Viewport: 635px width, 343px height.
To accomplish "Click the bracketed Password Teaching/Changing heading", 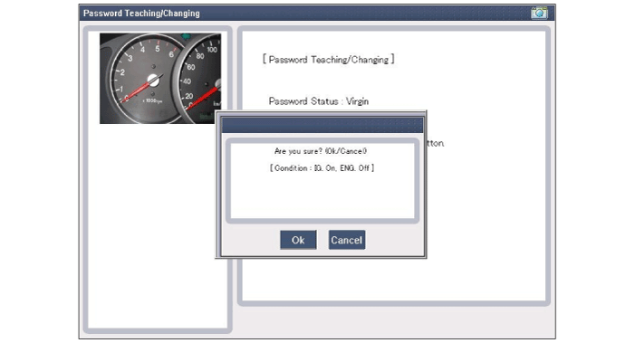I will pos(329,60).
